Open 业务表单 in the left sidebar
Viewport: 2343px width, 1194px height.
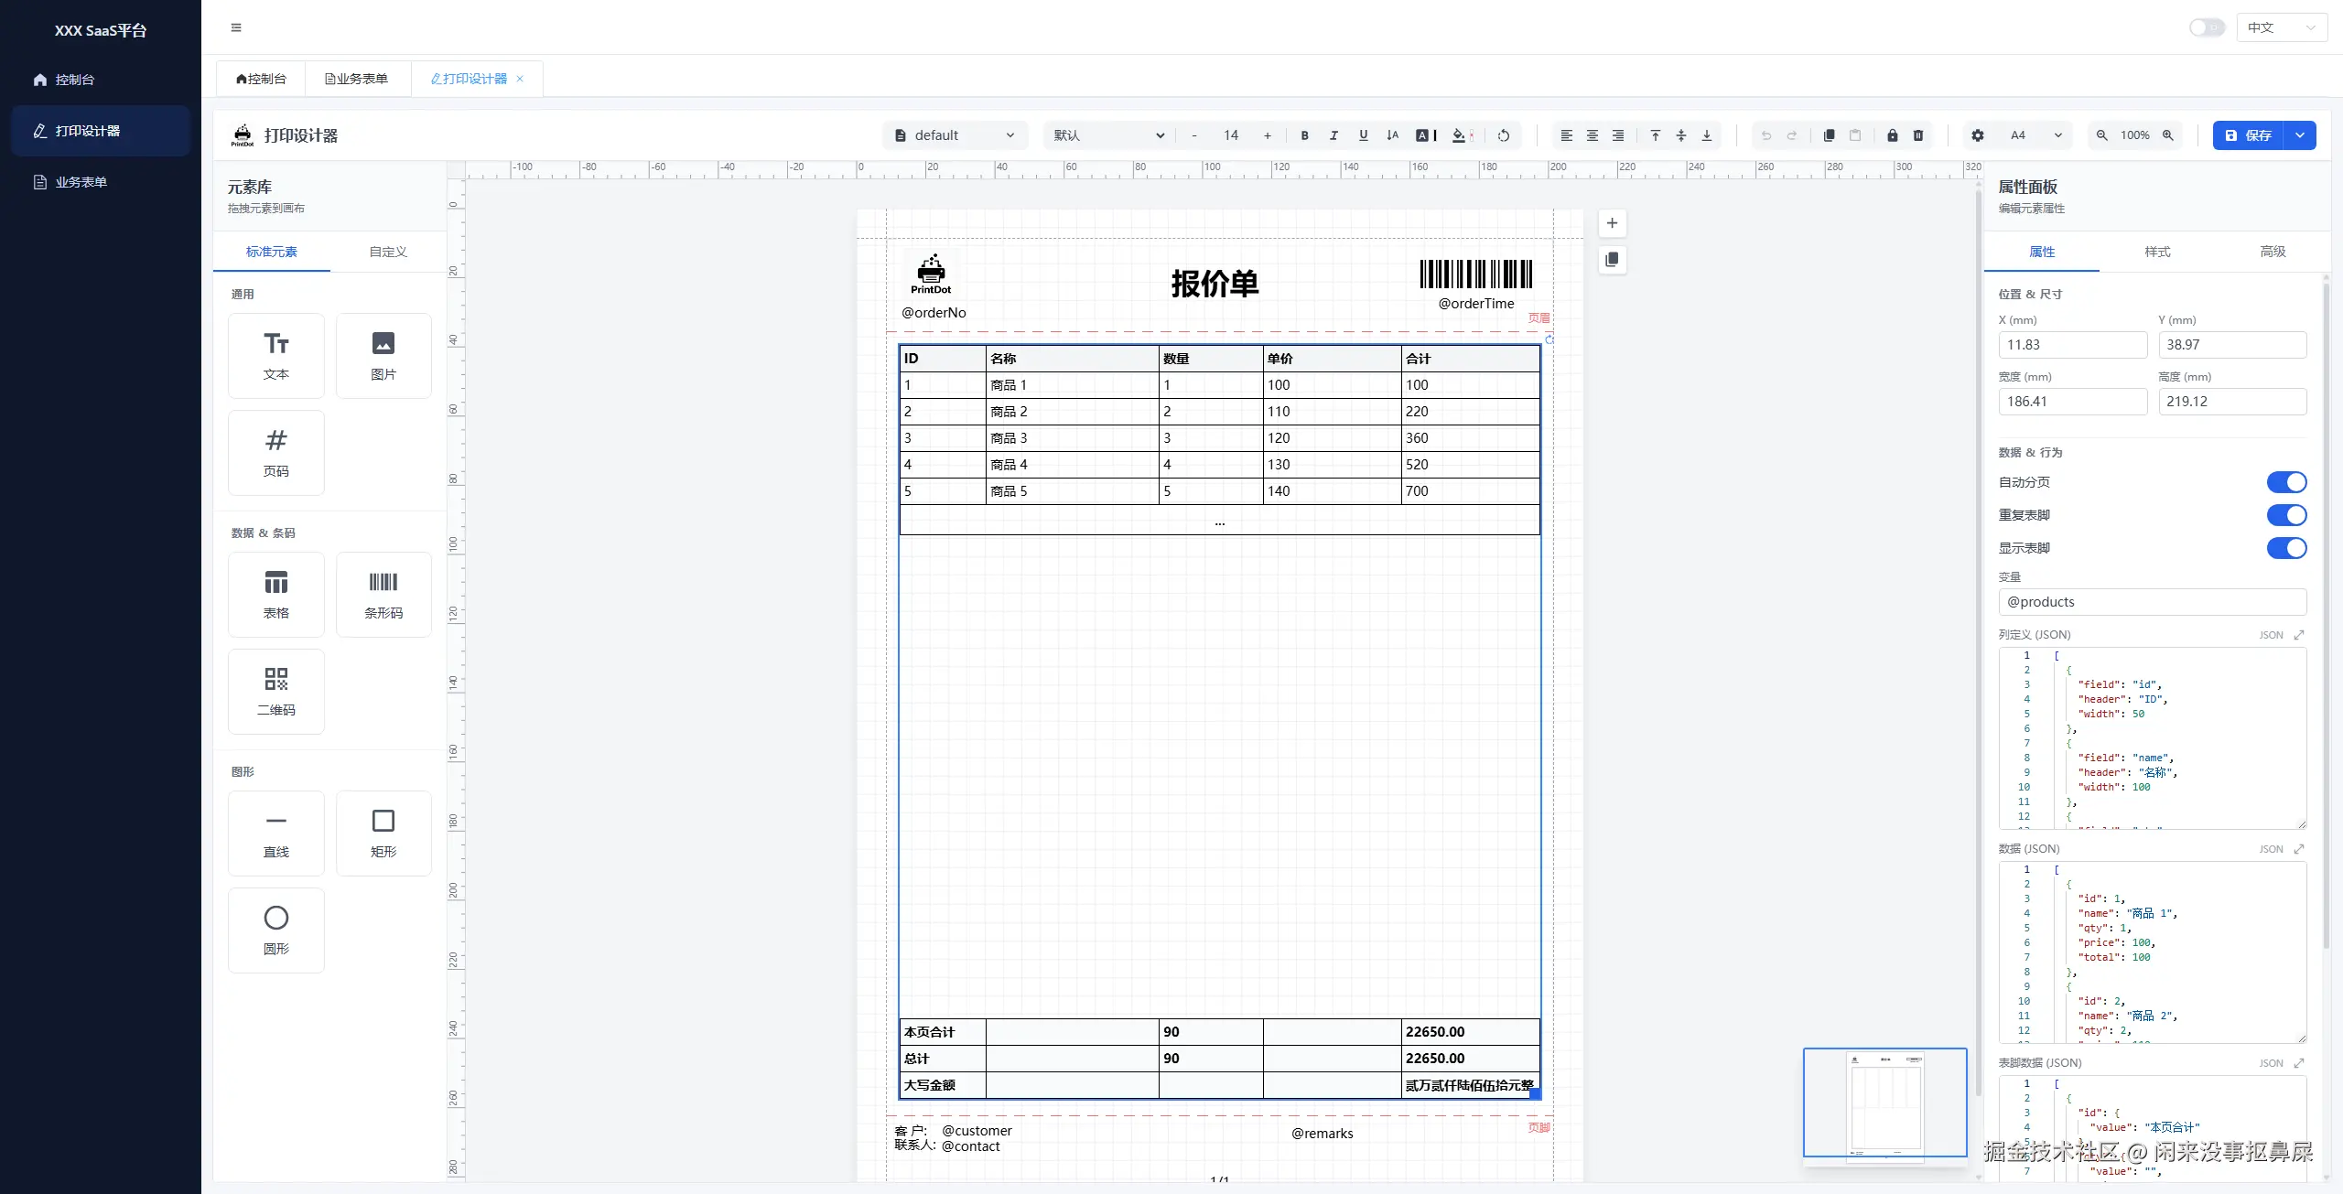click(x=81, y=182)
